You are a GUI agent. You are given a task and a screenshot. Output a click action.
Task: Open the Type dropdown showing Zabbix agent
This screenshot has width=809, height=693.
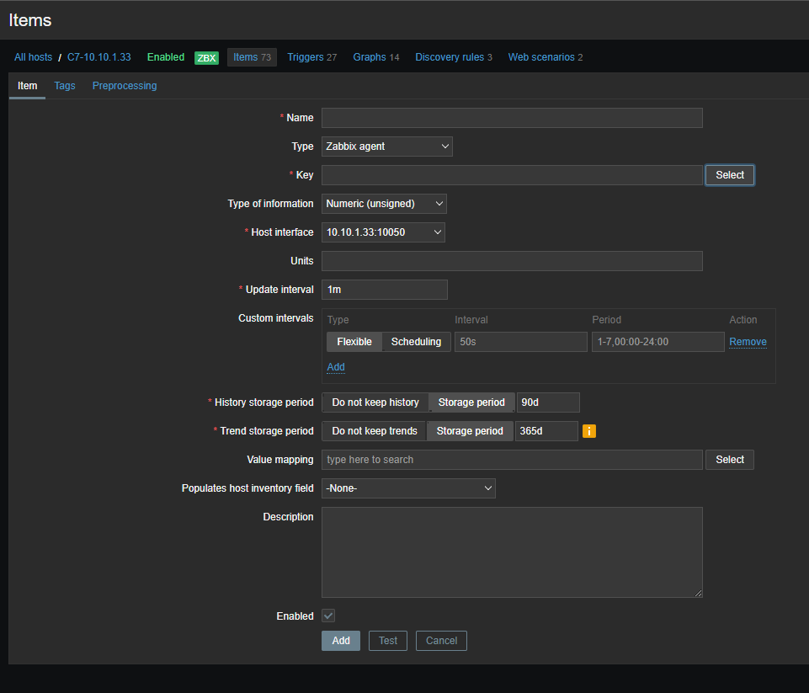[386, 147]
